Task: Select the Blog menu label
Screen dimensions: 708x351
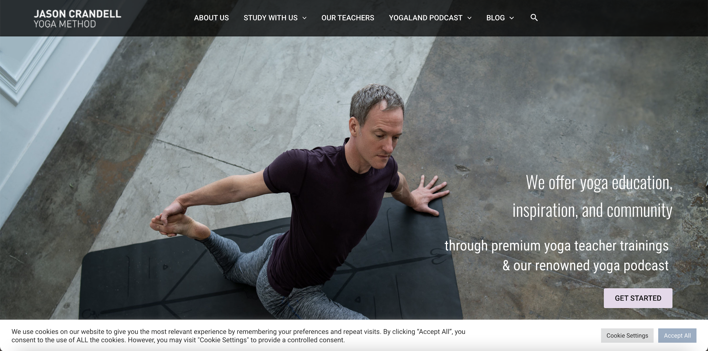Action: coord(495,18)
